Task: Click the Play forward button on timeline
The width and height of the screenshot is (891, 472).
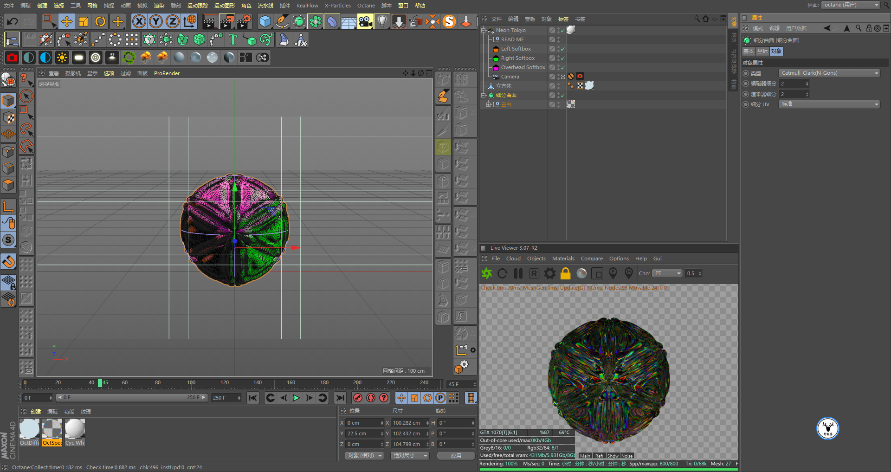Action: tap(296, 398)
